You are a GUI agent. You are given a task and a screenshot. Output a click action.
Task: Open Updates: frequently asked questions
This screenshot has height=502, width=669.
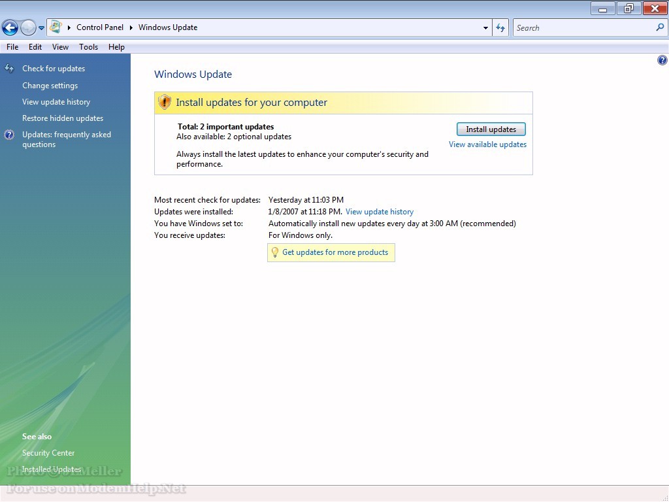(67, 140)
